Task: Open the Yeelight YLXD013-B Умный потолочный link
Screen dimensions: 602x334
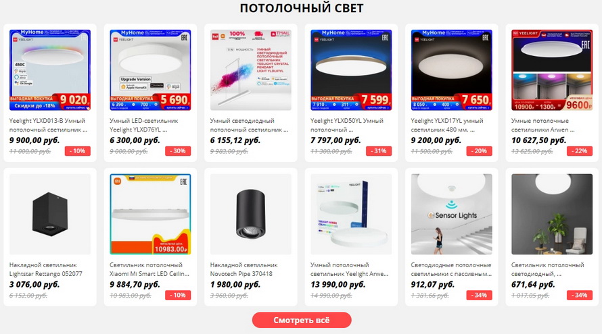Action: 49,126
